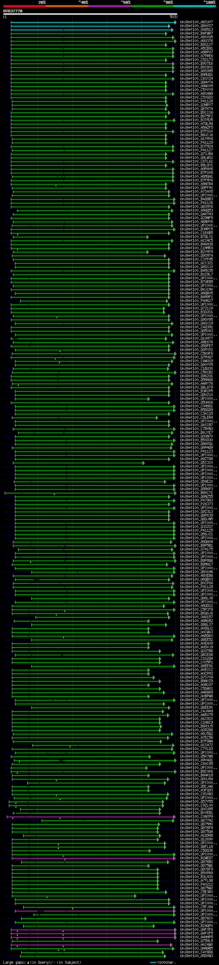Select hit label UniRef100_B9S1X7
Image resolution: width=219 pixels, height=965 pixels.
point(196,45)
